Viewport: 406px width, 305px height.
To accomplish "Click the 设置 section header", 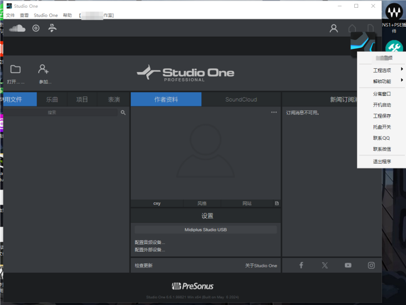I will coord(207,216).
